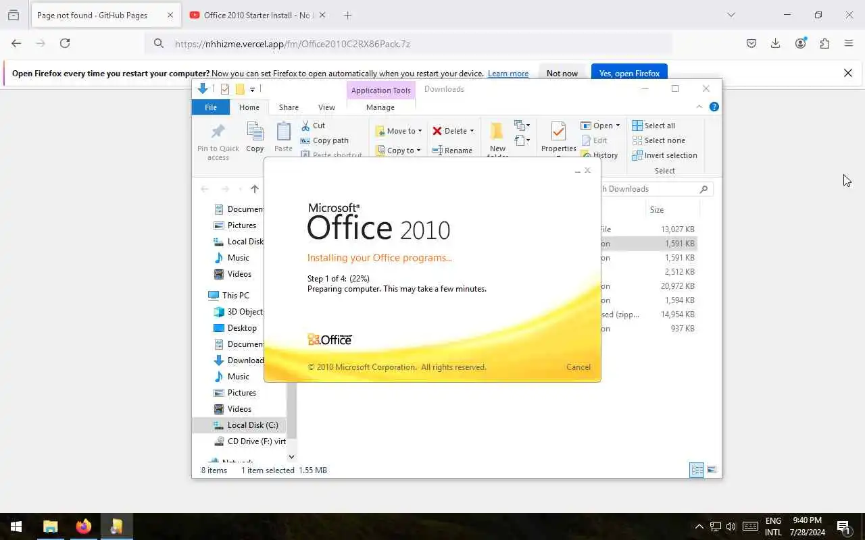This screenshot has width=865, height=540.
Task: Click sidebar scrollbar down arrow
Action: click(x=291, y=457)
